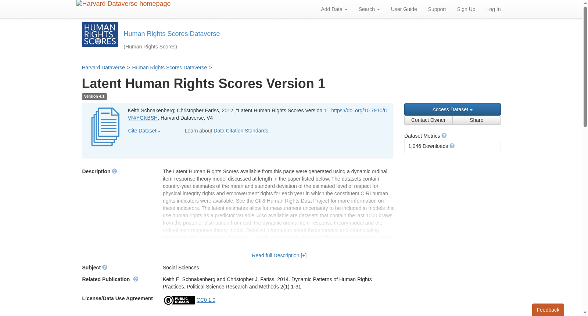The image size is (588, 316).
Task: Click the scrollbar up arrow
Action: (585, 3)
